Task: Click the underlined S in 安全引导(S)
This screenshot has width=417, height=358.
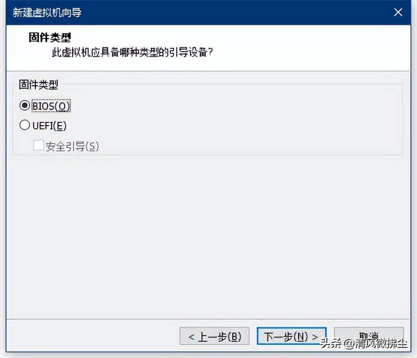Action: (92, 146)
